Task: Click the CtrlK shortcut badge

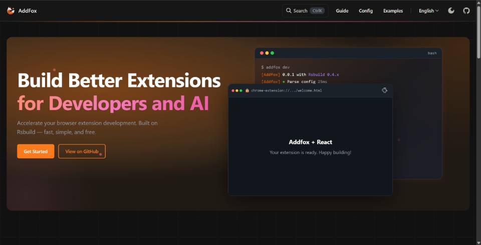Action: coord(317,10)
